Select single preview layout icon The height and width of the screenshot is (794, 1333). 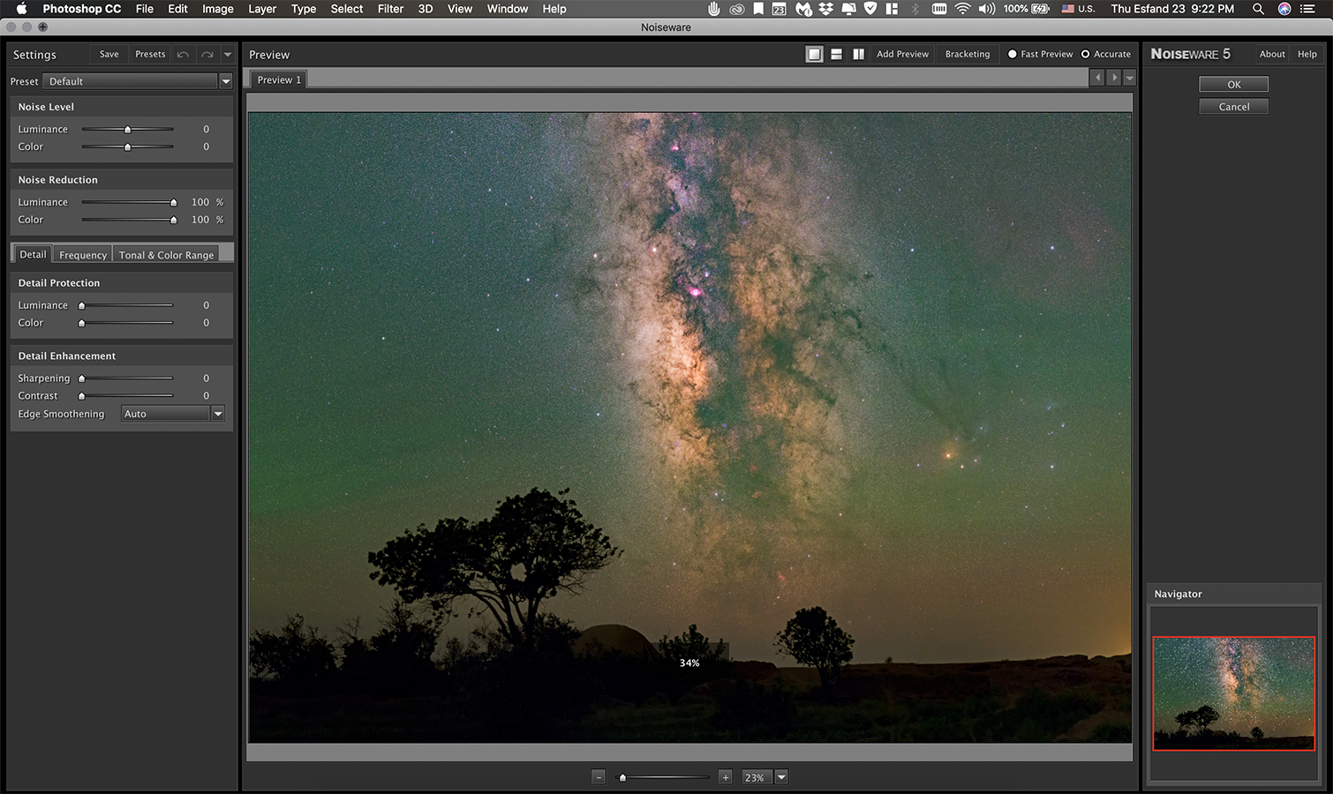(814, 55)
